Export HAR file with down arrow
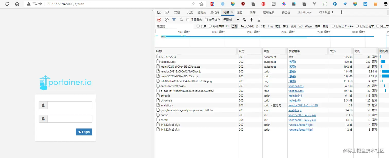This screenshot has height=158, width=389. 259,19
